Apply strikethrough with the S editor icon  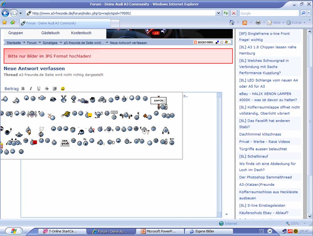pyautogui.click(x=47, y=88)
